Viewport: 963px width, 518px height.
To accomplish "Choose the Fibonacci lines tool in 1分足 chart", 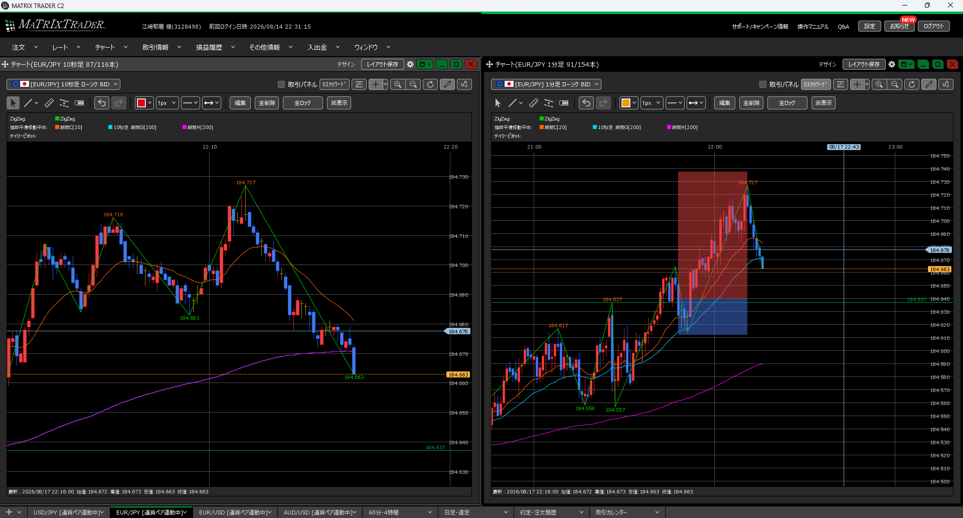I will (x=549, y=103).
